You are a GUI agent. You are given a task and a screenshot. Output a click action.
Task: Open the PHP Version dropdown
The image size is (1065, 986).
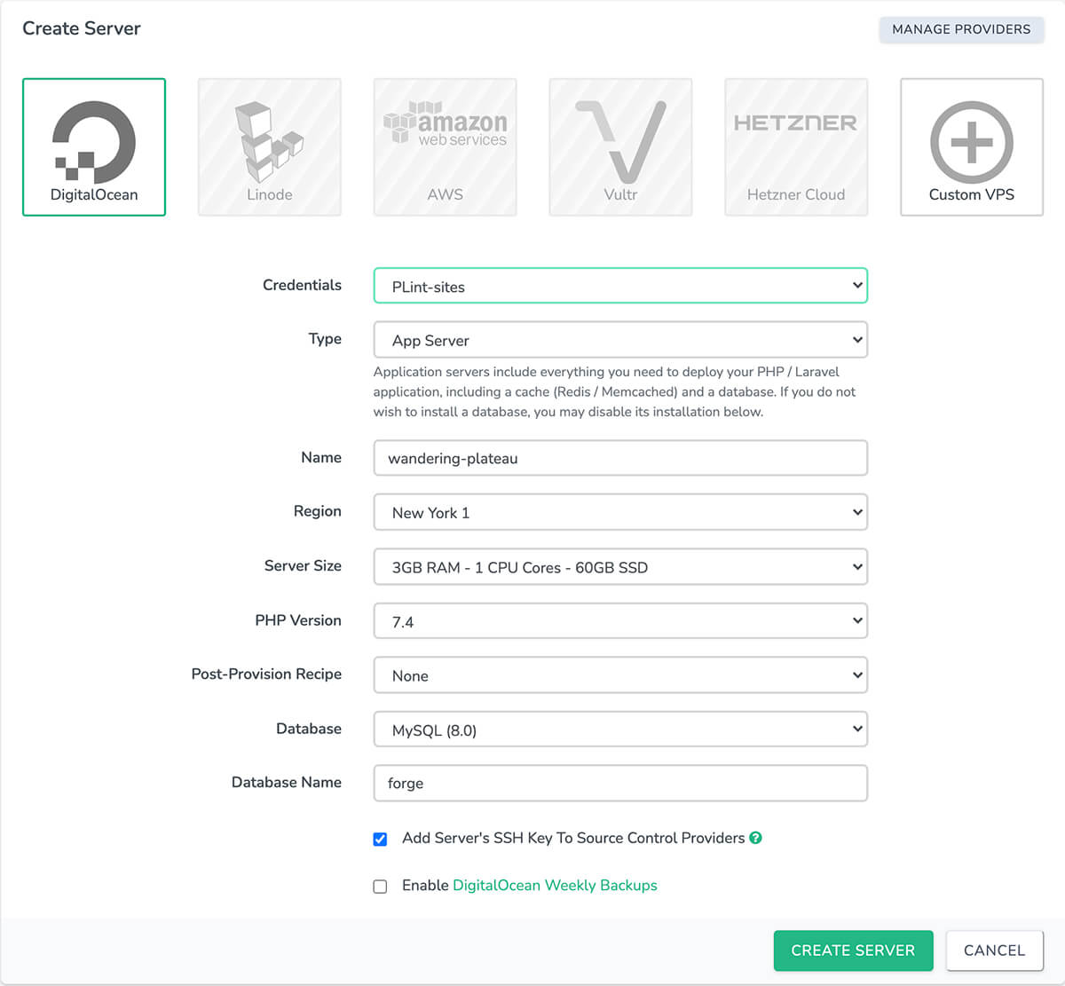619,620
